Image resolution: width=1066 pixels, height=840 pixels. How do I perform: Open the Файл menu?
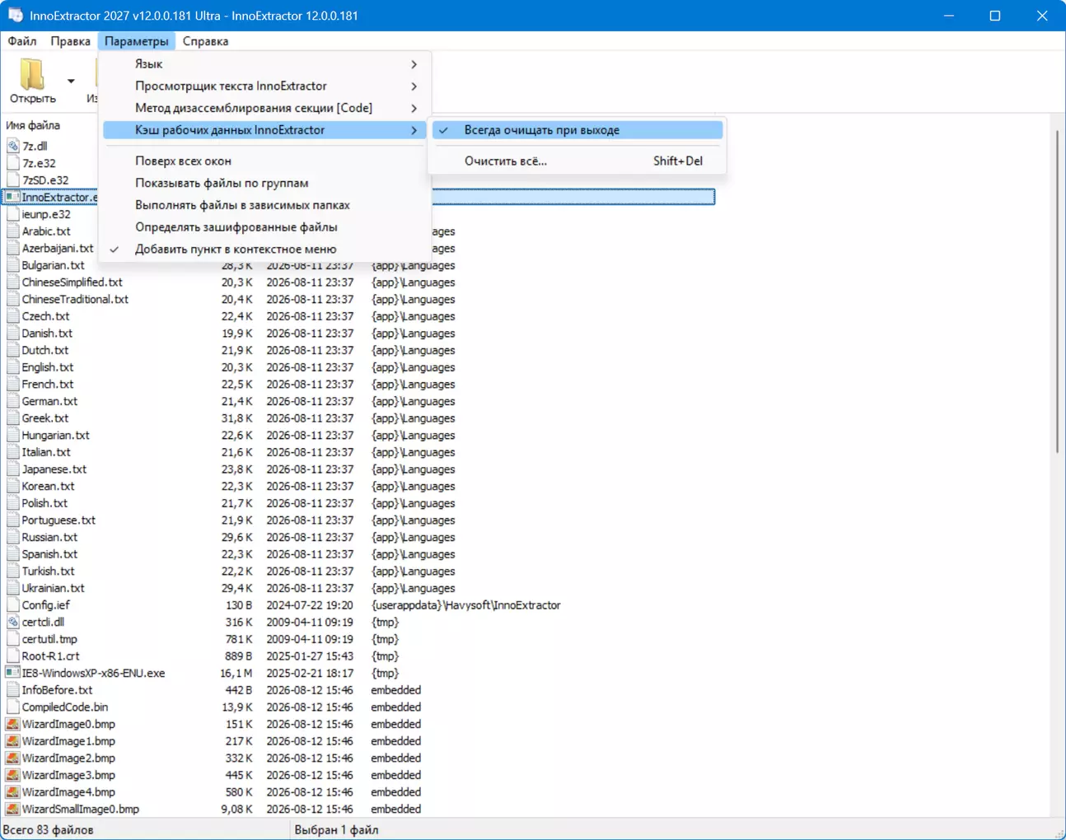[22, 41]
